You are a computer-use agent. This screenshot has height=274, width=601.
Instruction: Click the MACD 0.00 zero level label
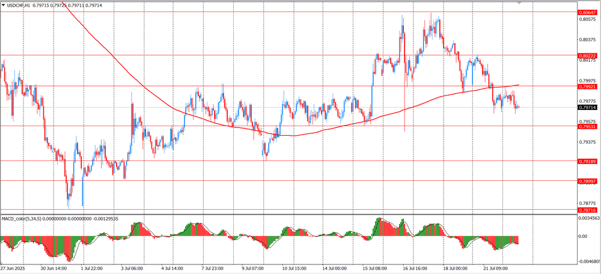pyautogui.click(x=583, y=236)
